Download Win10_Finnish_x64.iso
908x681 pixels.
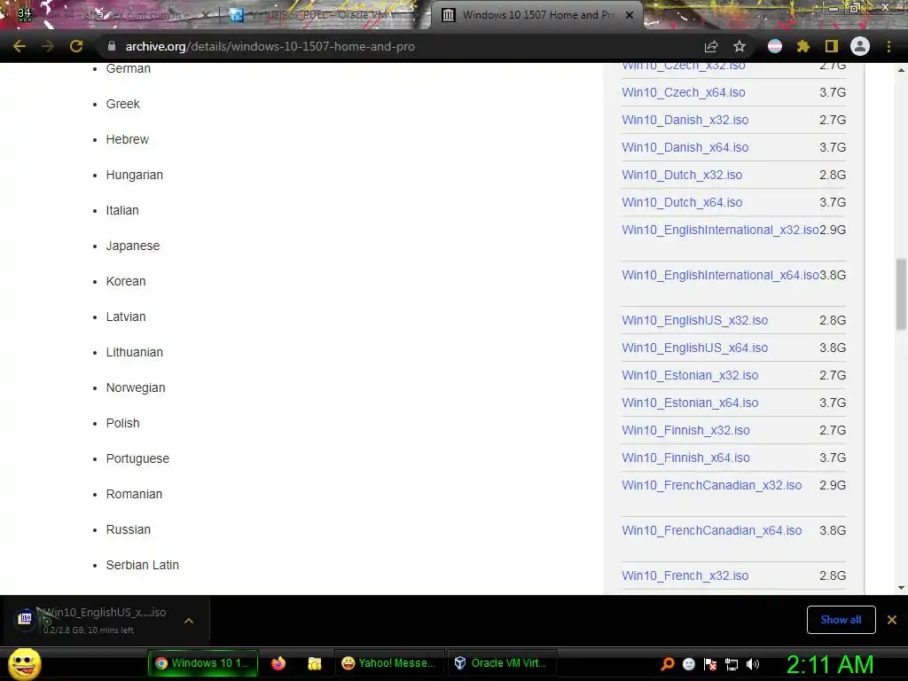click(685, 458)
